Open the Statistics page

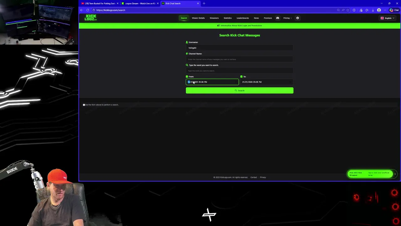[228, 18]
